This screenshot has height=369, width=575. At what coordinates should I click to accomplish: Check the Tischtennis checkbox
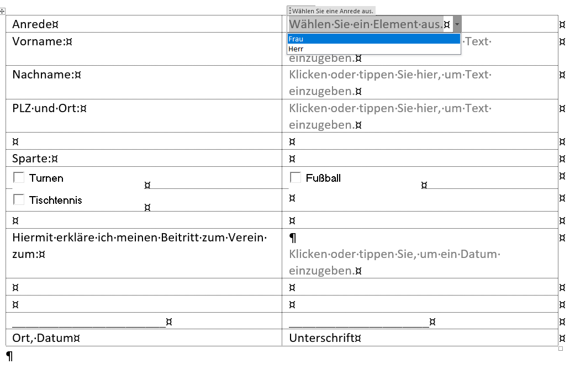(18, 199)
